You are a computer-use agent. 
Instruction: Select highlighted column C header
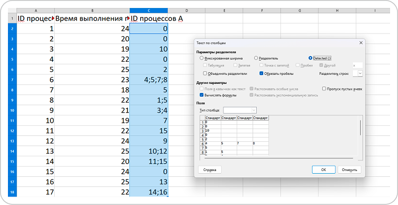[x=149, y=11]
